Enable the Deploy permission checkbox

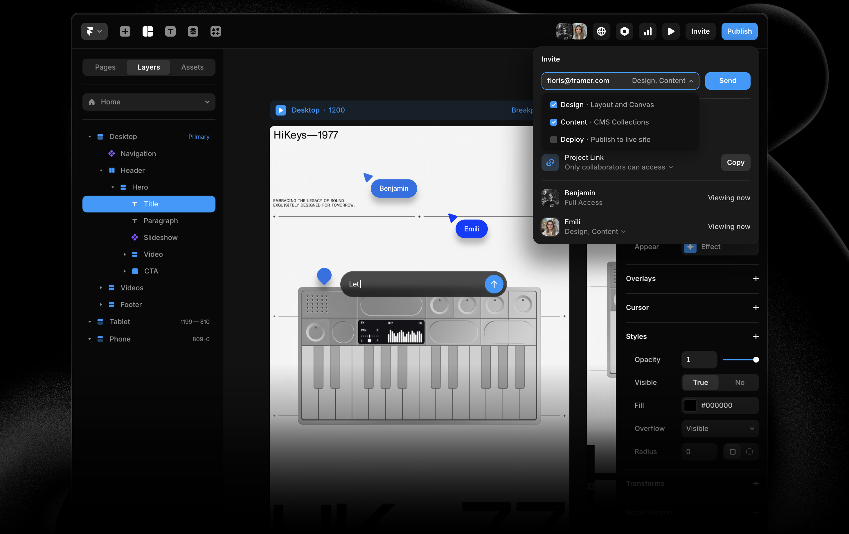click(553, 140)
